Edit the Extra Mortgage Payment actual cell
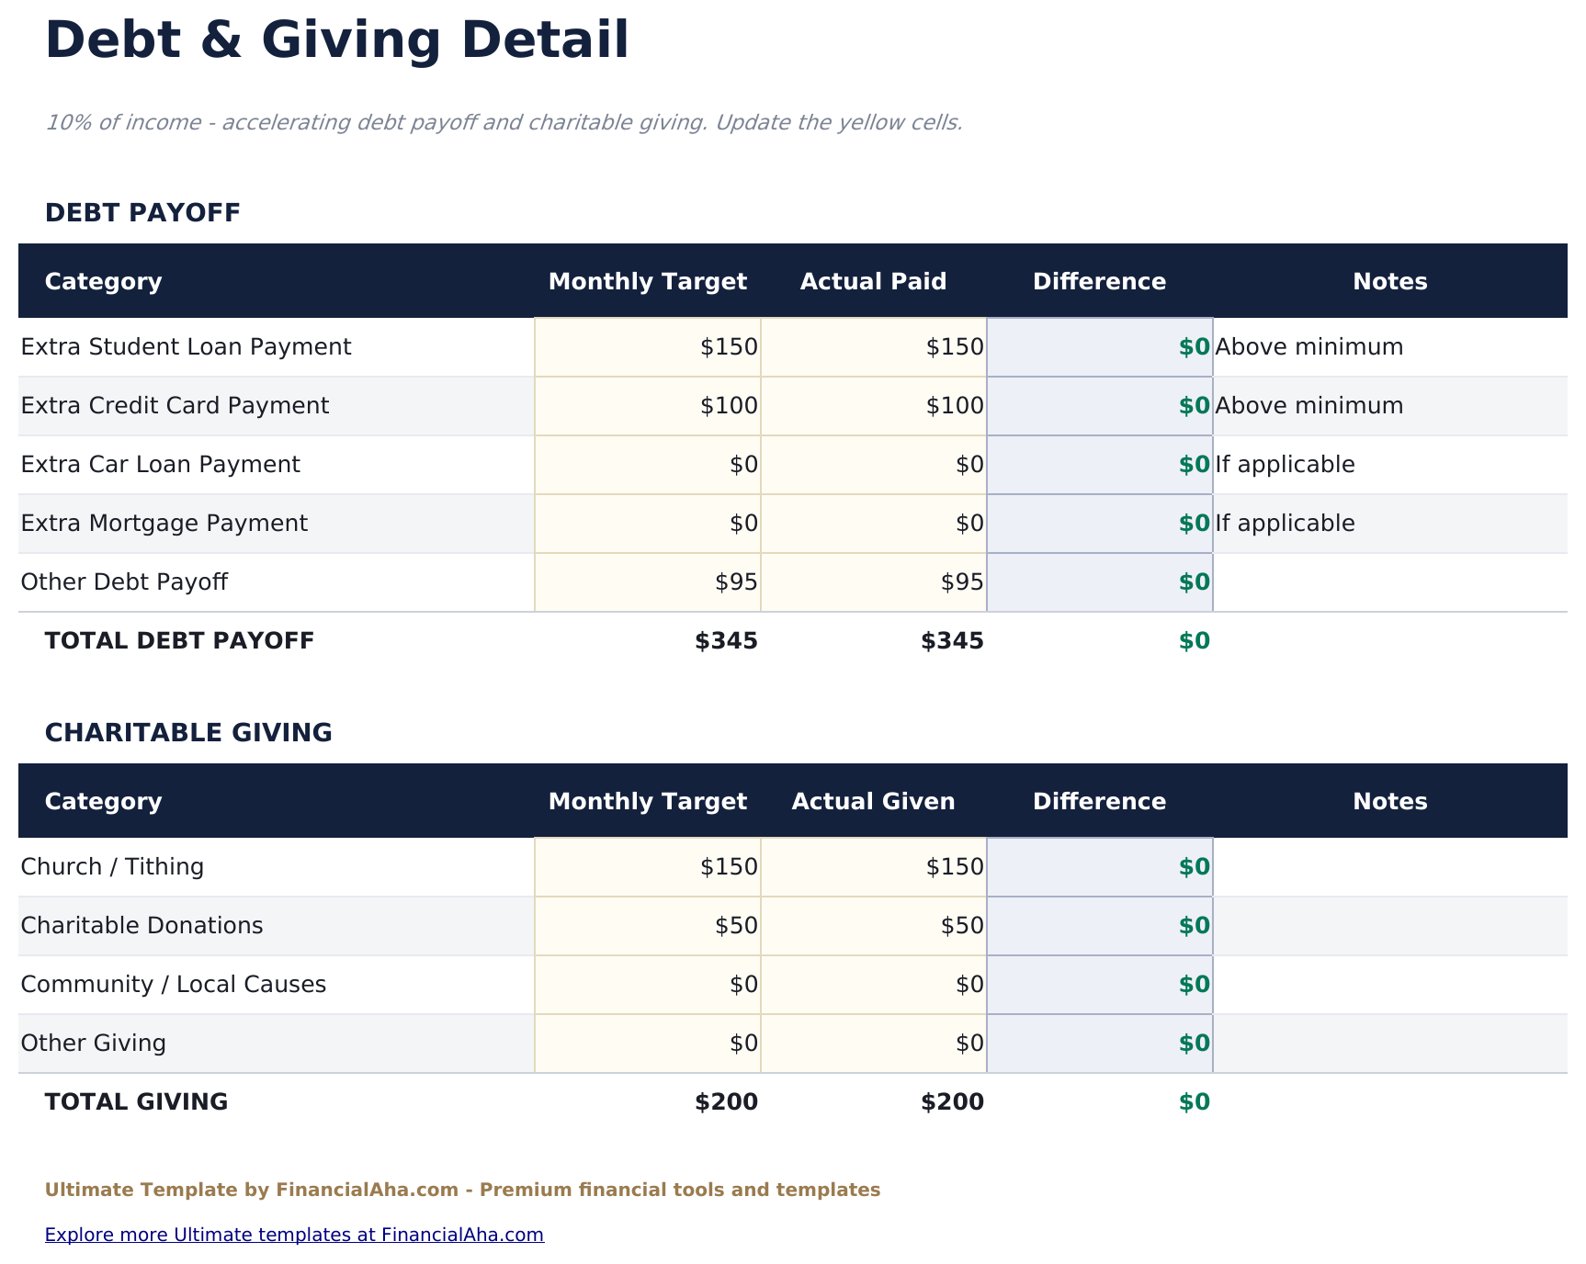1586x1264 pixels. (873, 523)
